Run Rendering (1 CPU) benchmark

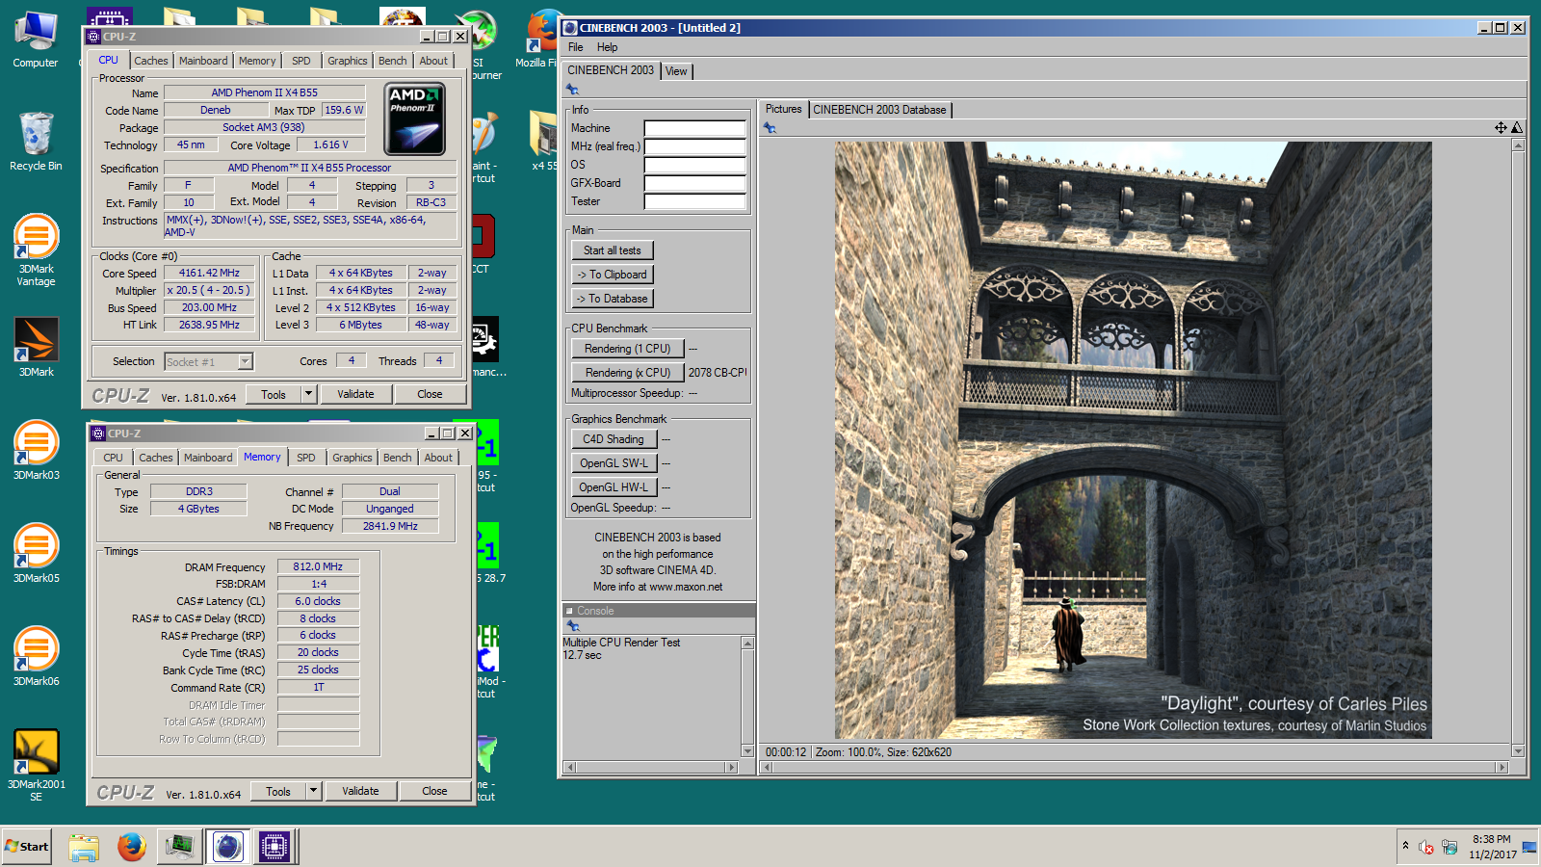[x=627, y=349]
